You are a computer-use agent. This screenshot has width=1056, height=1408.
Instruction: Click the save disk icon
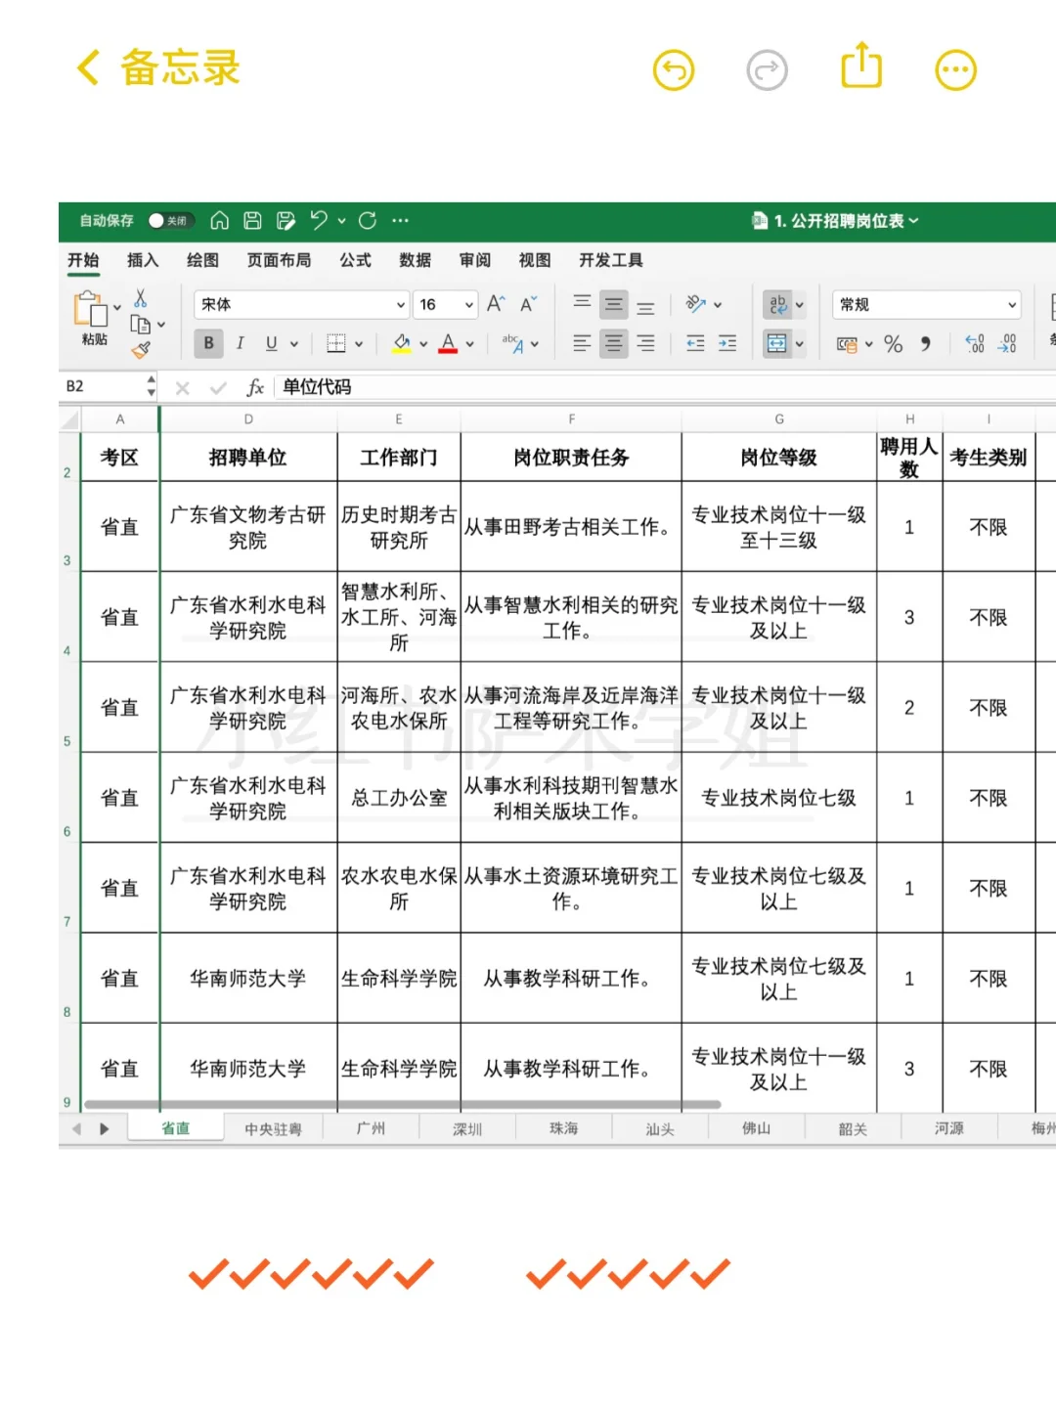pos(252,221)
